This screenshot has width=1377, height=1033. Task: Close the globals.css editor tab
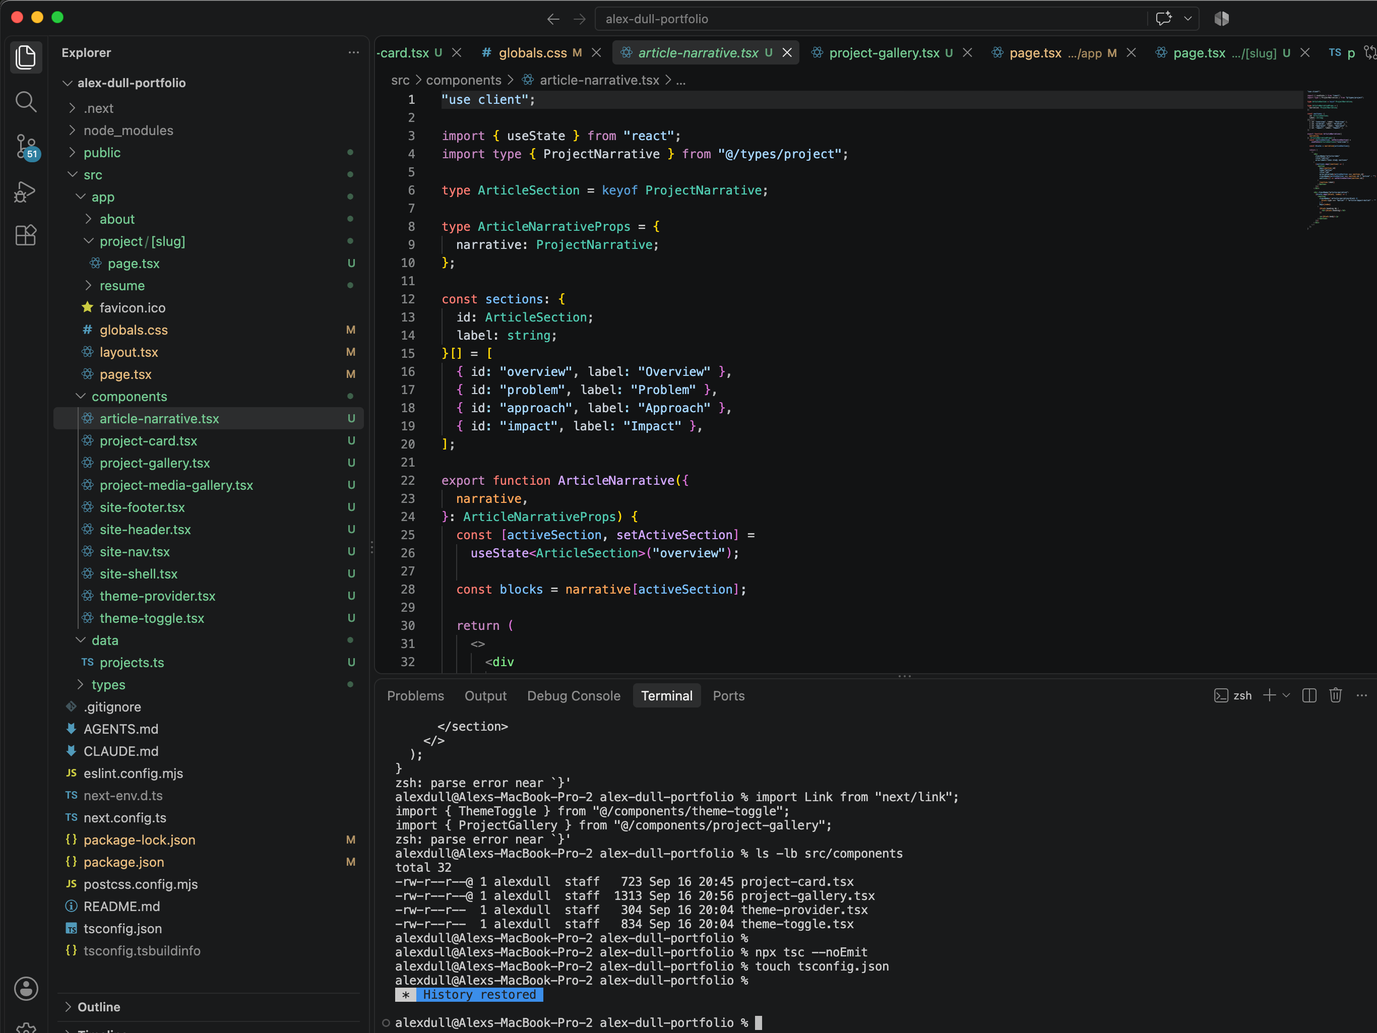click(x=596, y=53)
